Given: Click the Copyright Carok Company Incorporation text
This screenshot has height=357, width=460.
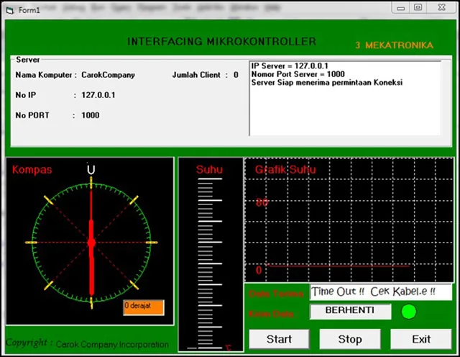Looking at the screenshot, I should click(87, 343).
